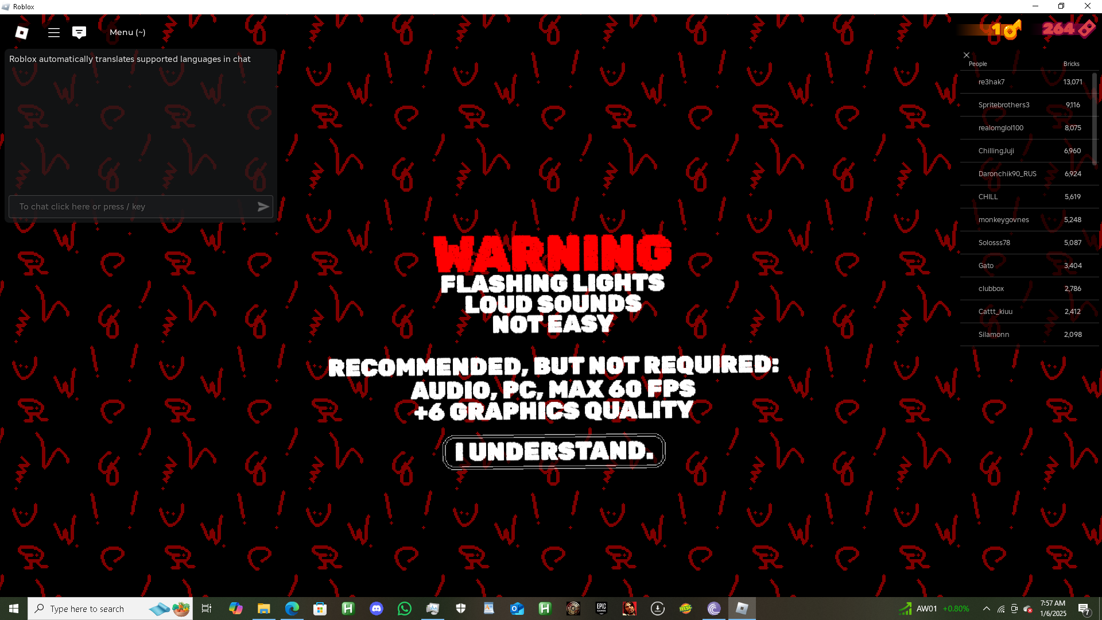Select player Silamonn in leaderboard
The image size is (1102, 620).
[x=994, y=335]
